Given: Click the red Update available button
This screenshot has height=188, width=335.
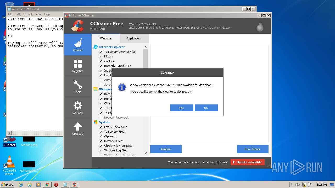Looking at the screenshot, I should click(248, 162).
